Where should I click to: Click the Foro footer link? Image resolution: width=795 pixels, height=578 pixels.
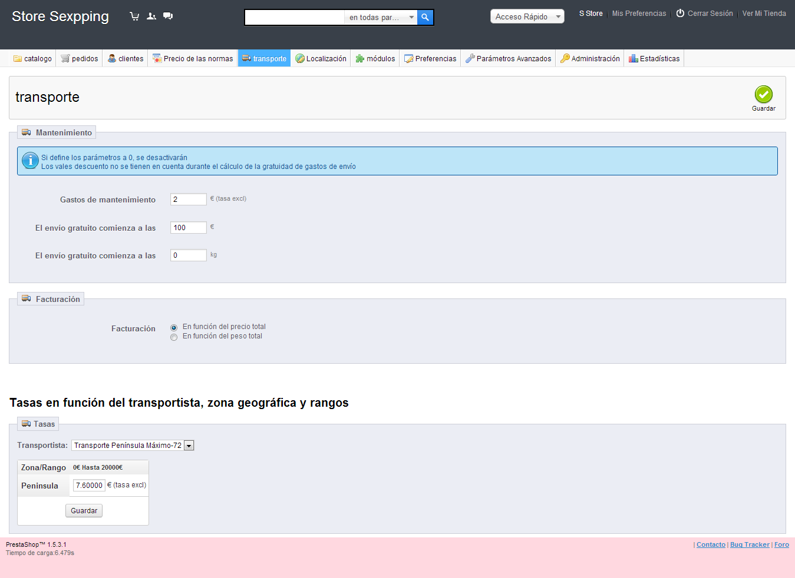tap(781, 544)
